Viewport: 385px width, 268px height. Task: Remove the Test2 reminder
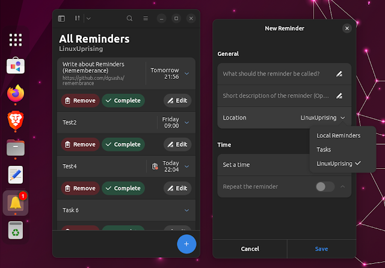pyautogui.click(x=80, y=144)
